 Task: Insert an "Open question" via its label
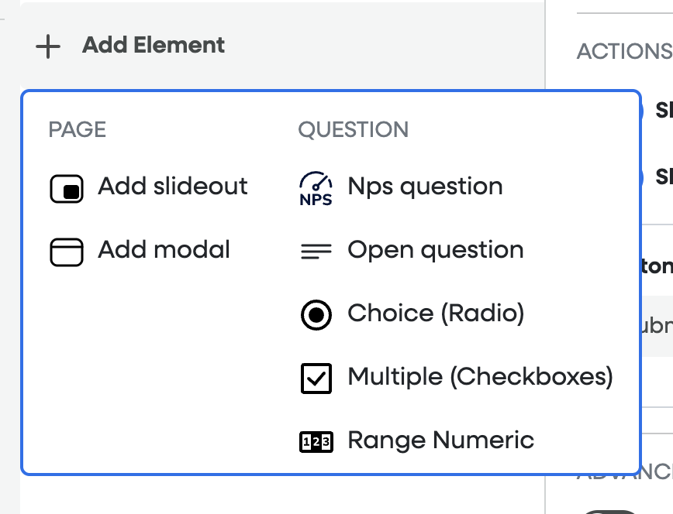click(435, 250)
